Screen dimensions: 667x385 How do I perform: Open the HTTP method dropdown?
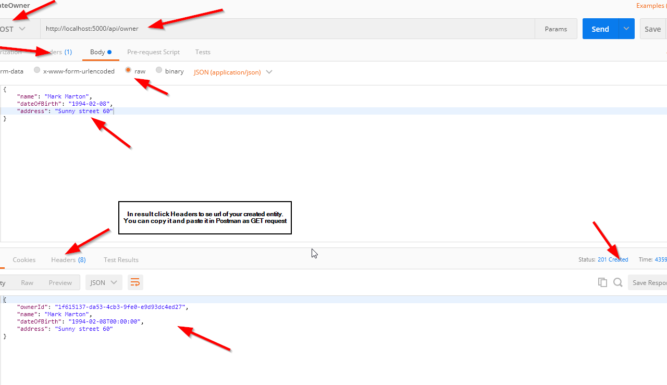[13, 29]
